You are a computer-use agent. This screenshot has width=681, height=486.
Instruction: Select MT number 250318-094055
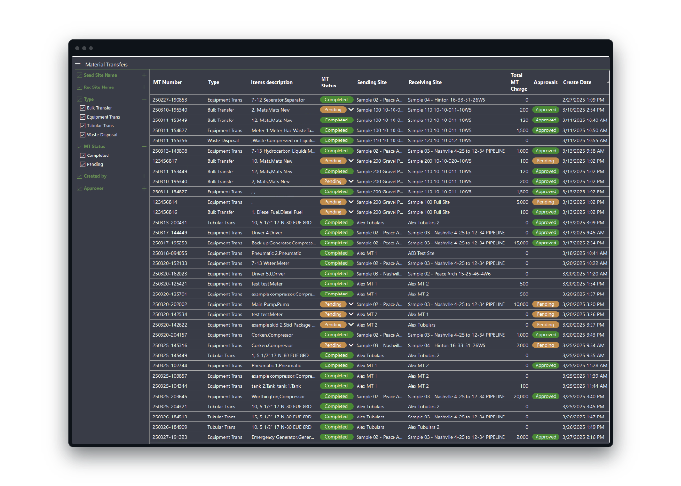170,253
